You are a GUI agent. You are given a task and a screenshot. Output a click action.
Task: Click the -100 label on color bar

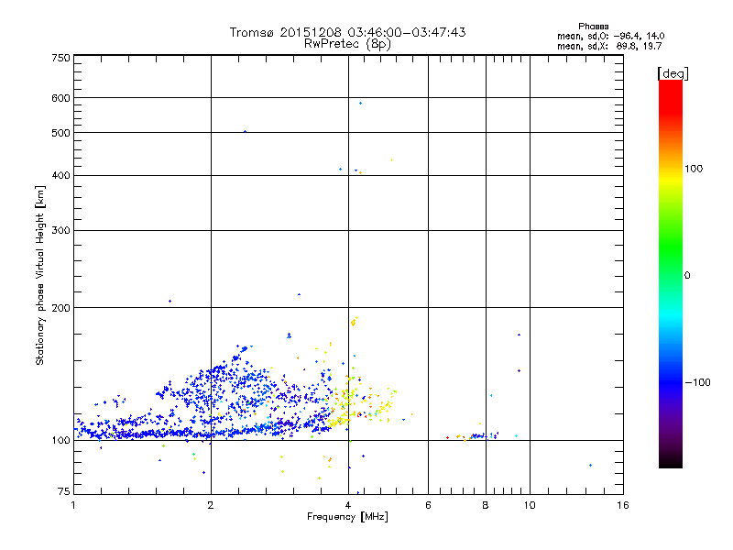[x=697, y=382]
